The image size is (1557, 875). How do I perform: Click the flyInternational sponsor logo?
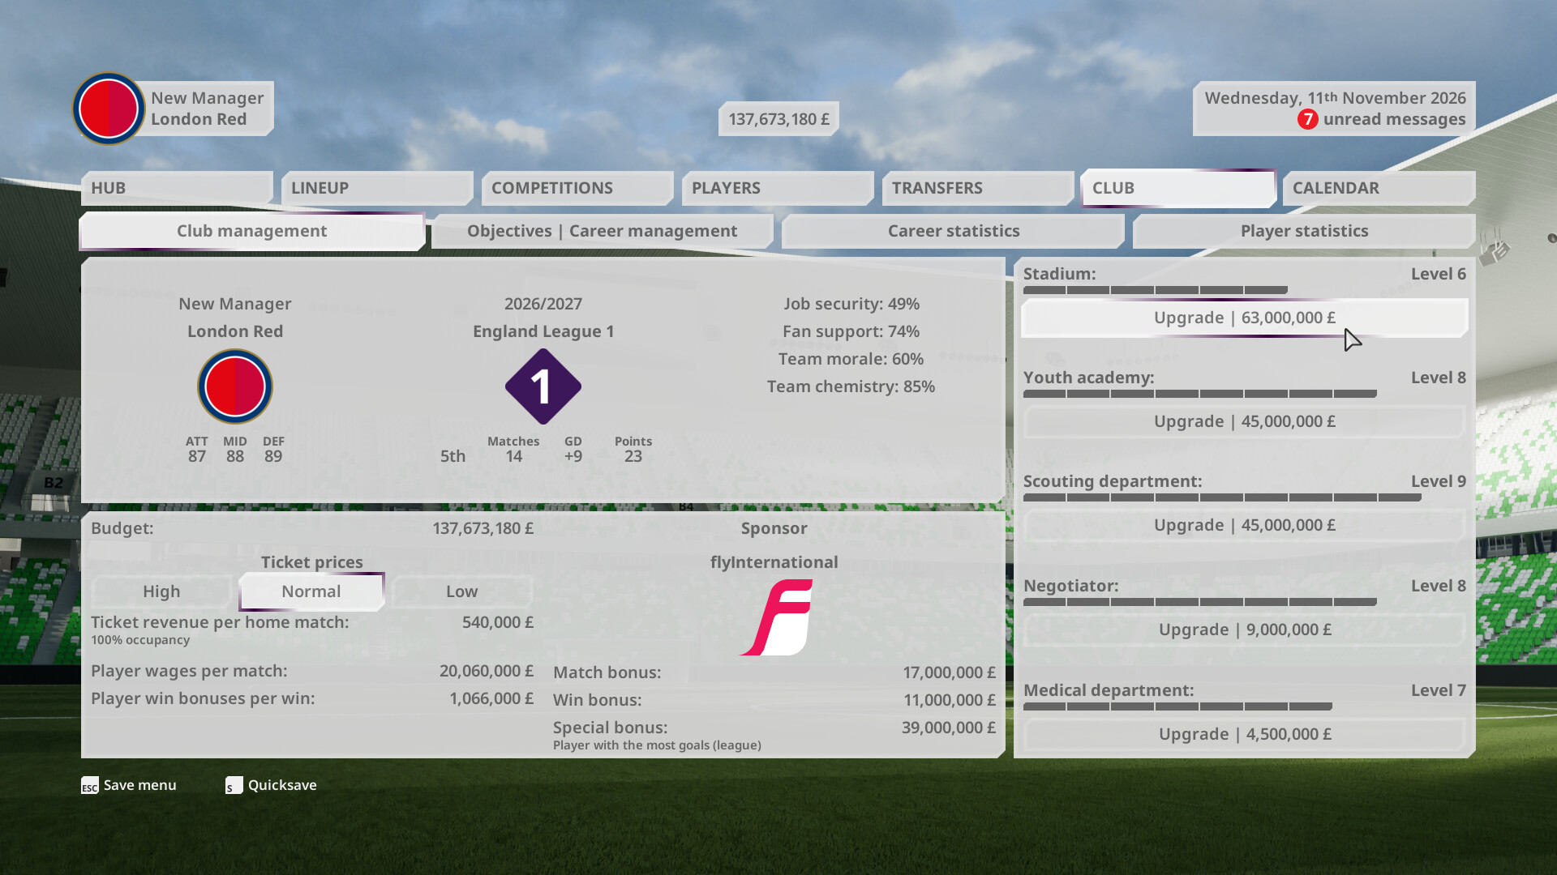(776, 617)
